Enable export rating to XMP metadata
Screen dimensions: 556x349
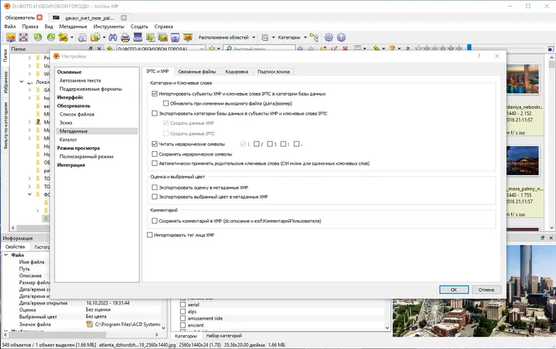click(x=154, y=187)
